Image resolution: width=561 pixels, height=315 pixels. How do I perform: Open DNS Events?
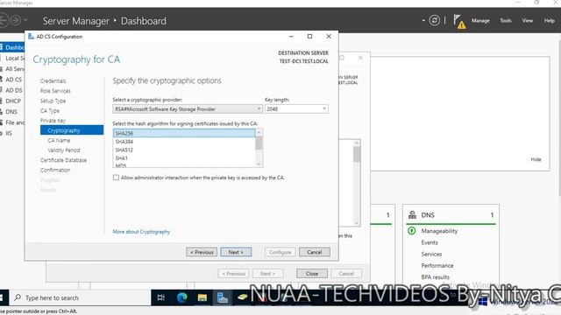(x=430, y=242)
